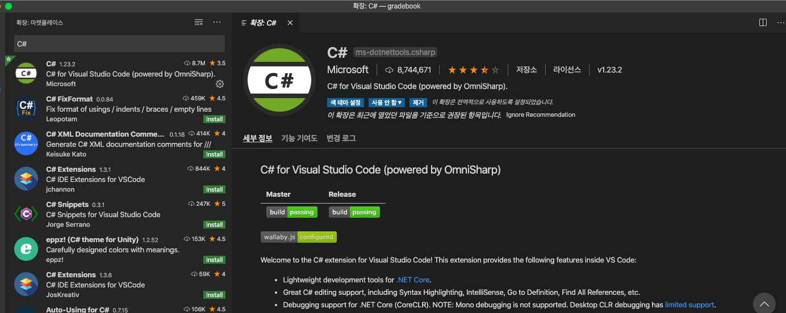The image size is (786, 313).
Task: Click the large C# extension logo
Action: click(279, 80)
